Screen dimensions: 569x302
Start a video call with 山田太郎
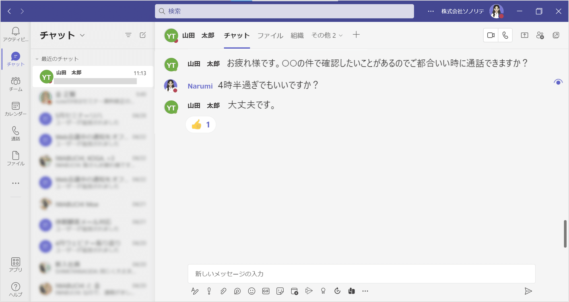(490, 35)
